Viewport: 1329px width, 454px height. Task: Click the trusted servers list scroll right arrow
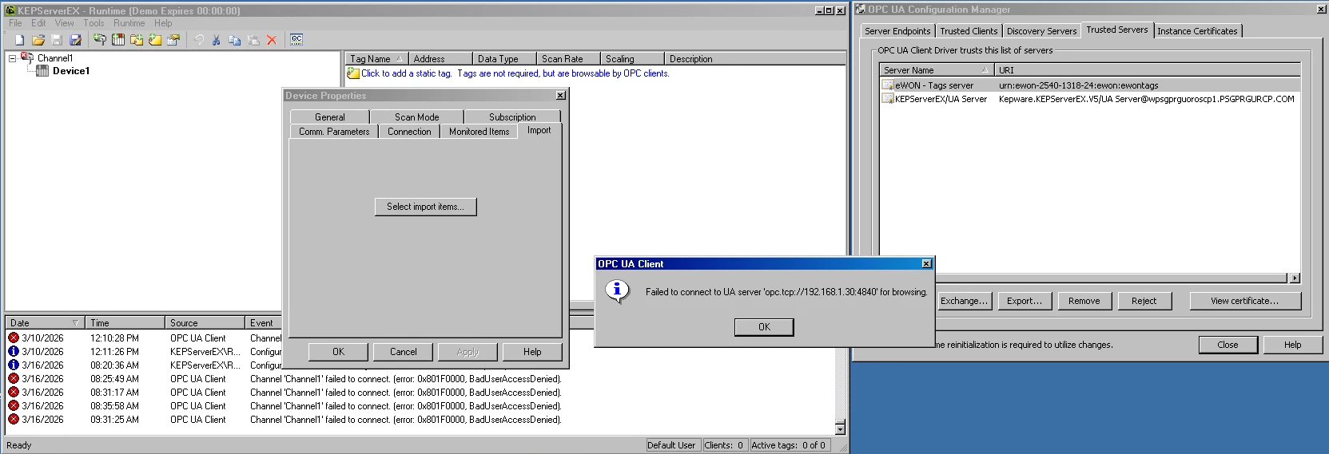1295,278
